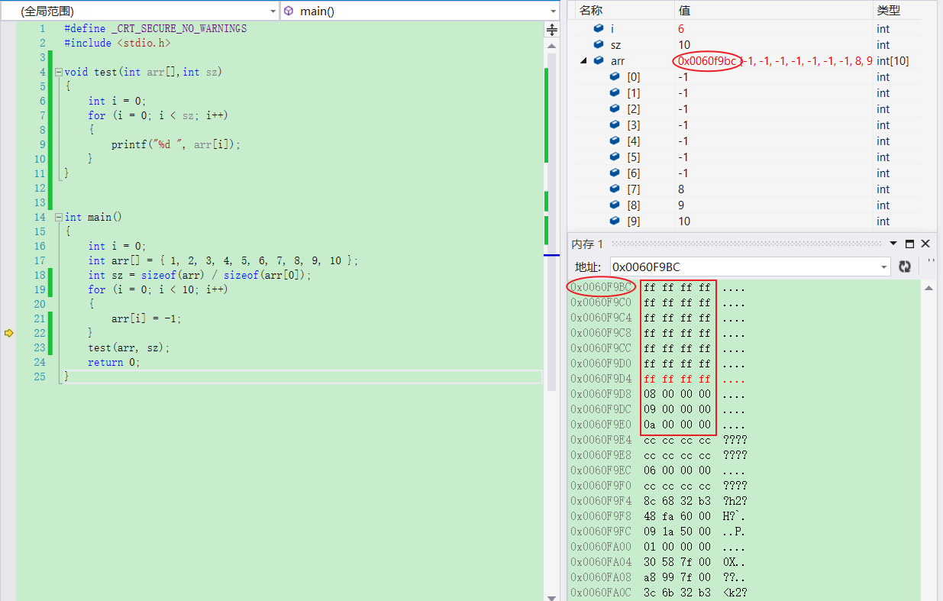Select the value 10 of variable sz
Screen dimensions: 943x601
coord(684,44)
